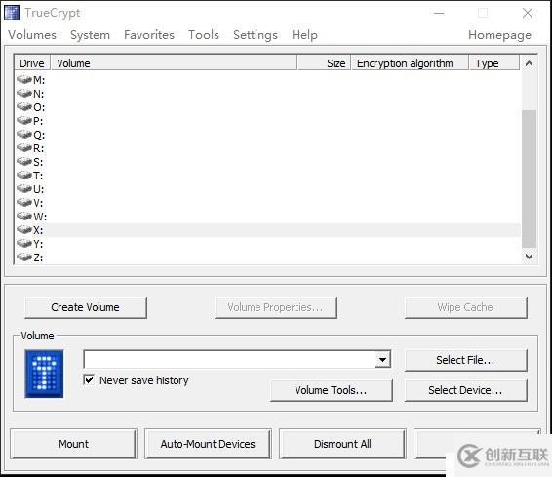Click the W: drive icon
Viewport: 552px width, 477px height.
(x=24, y=217)
